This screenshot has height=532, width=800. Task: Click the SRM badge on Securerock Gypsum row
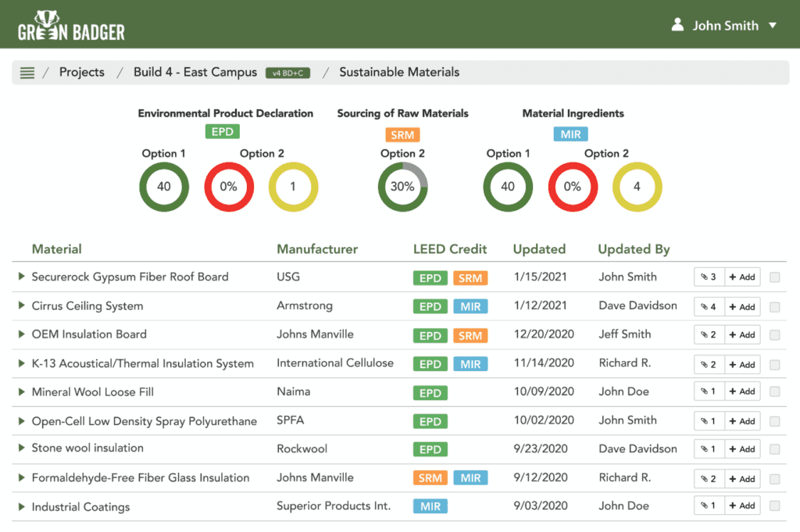pos(471,277)
